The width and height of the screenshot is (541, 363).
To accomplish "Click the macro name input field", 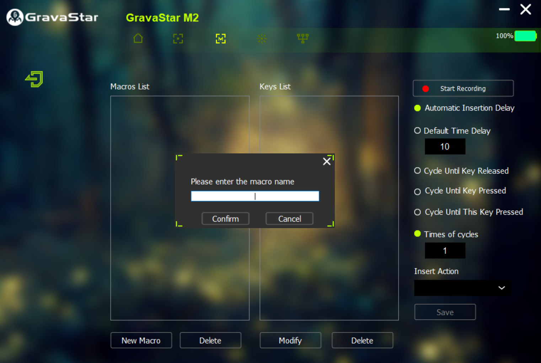I will (x=255, y=196).
